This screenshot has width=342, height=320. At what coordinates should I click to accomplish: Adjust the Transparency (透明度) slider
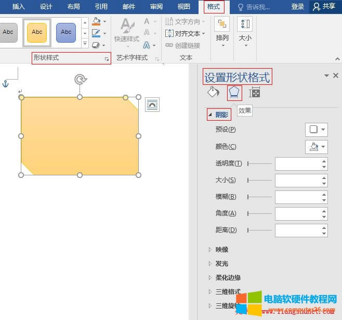tap(260, 163)
